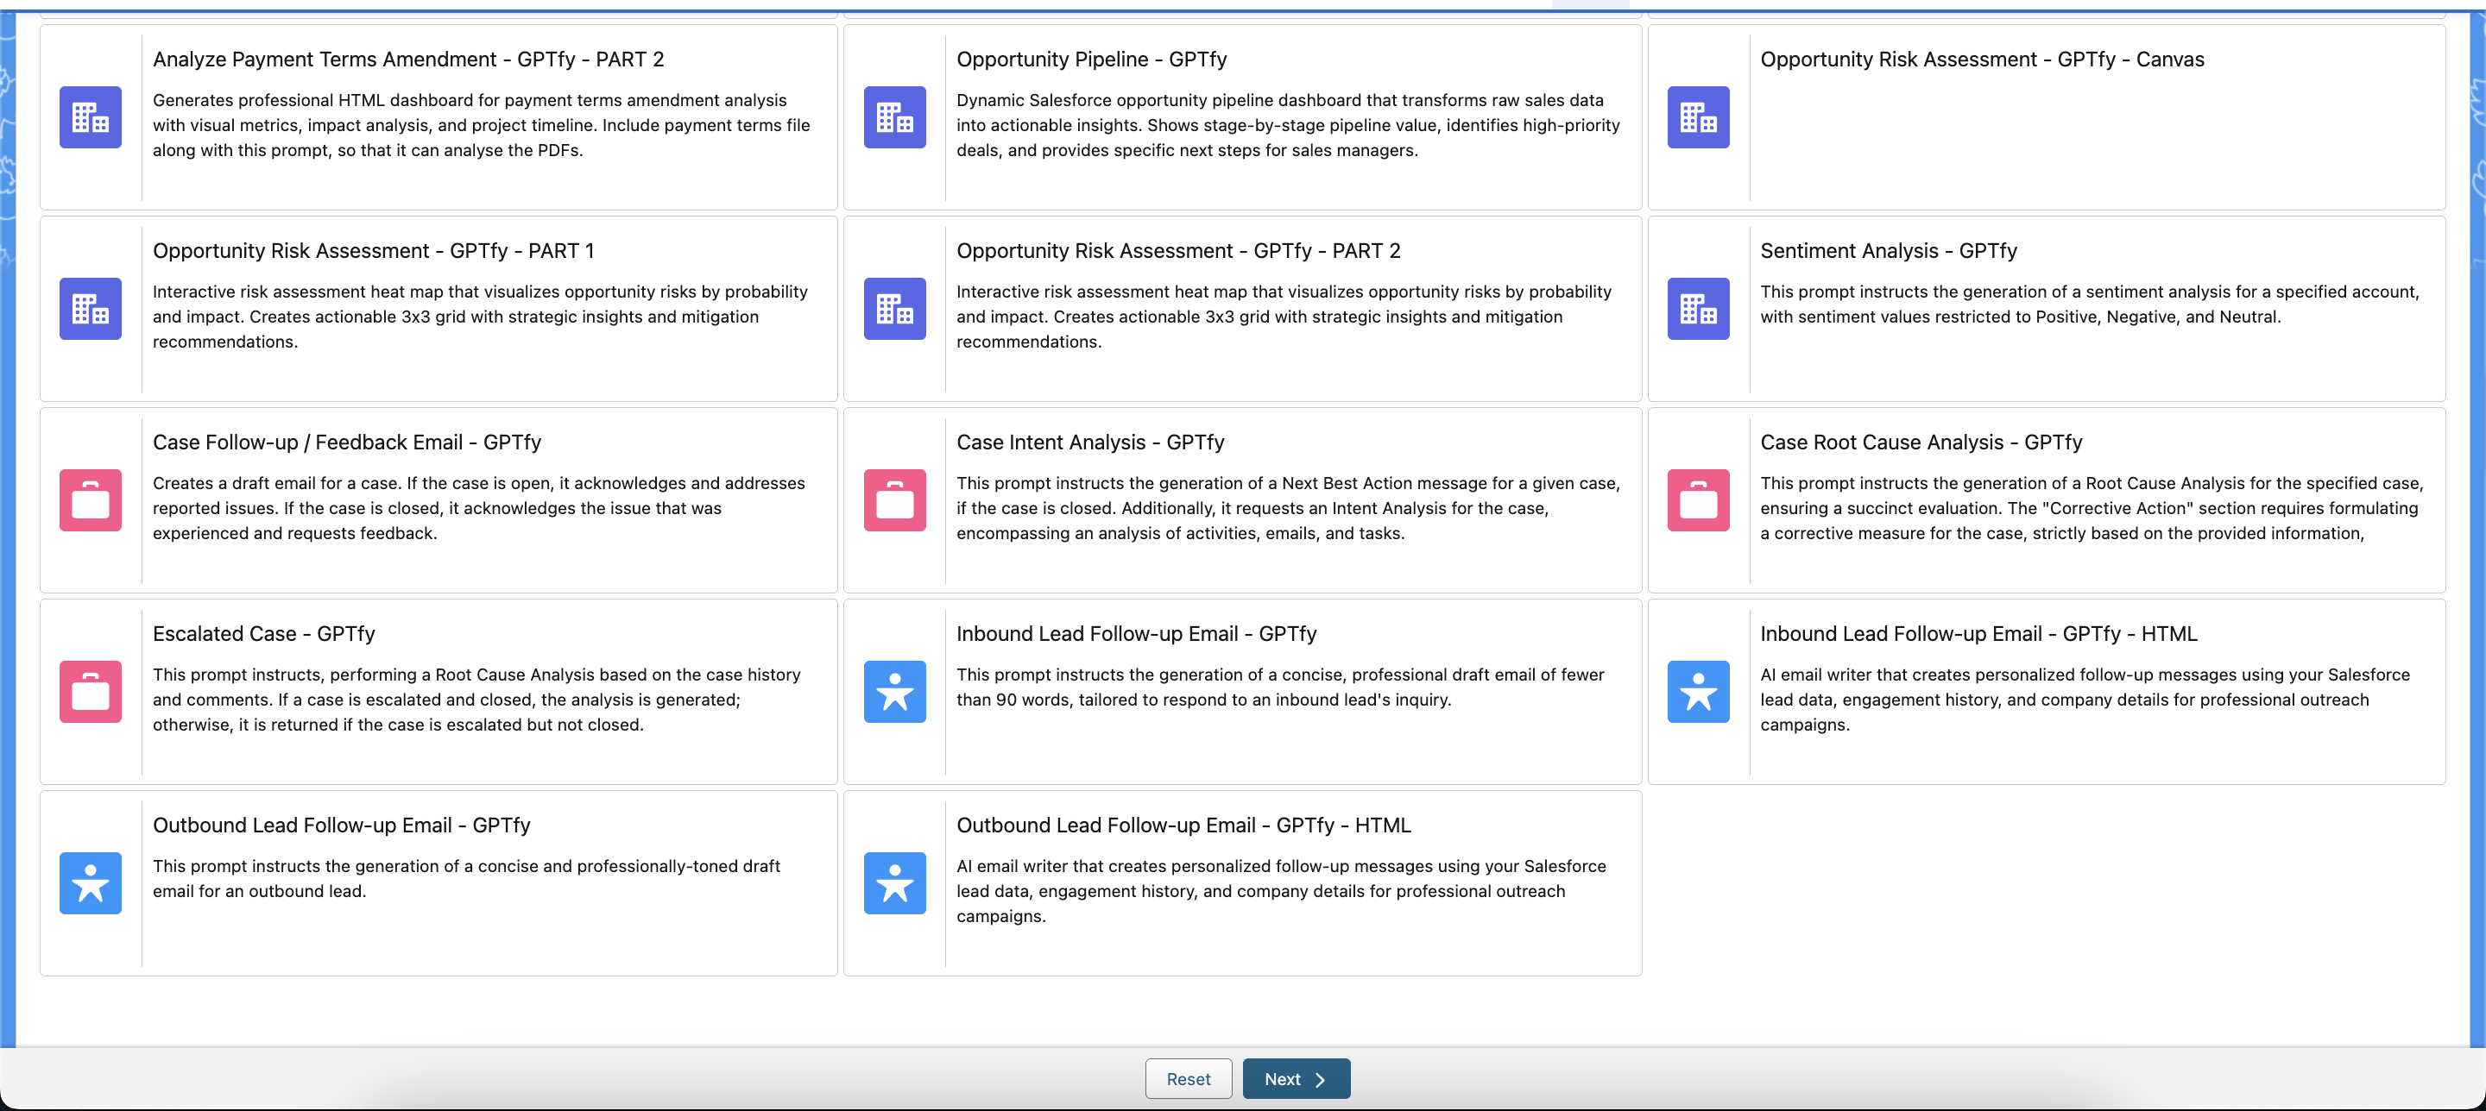
Task: Choose the Inbound Lead Follow-up Email HTML title
Action: tap(1978, 634)
